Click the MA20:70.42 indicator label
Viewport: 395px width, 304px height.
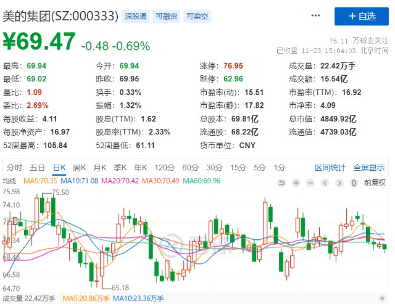[x=120, y=181]
